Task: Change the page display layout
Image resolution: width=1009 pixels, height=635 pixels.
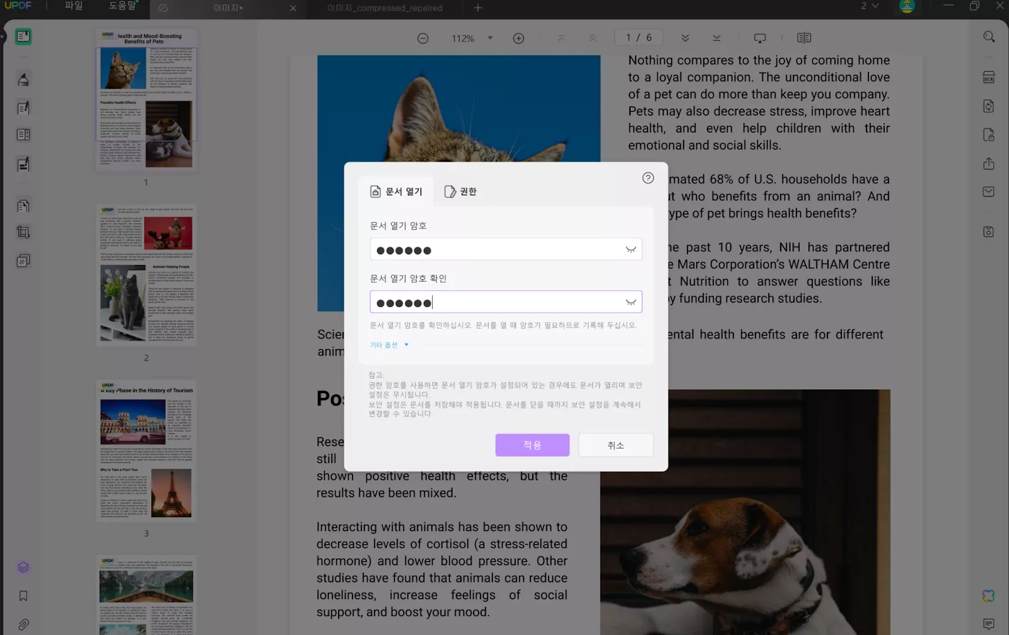Action: (804, 38)
